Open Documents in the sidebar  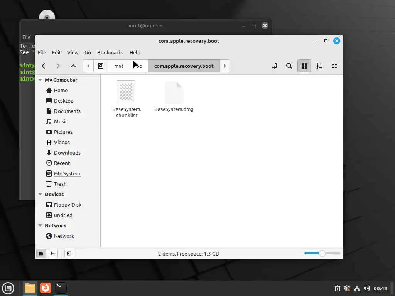[x=67, y=111]
